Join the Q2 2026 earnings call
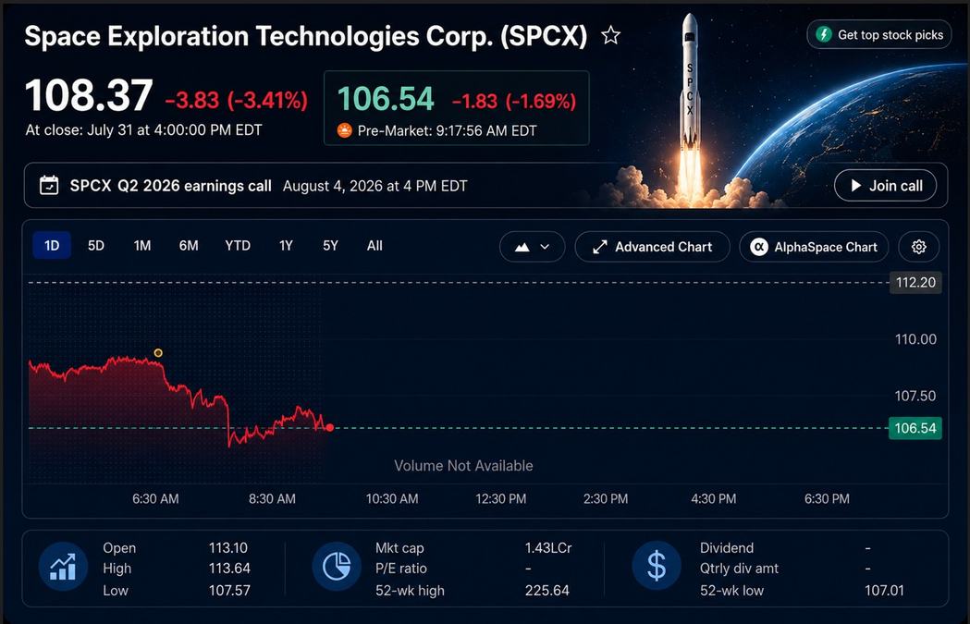 pos(885,186)
